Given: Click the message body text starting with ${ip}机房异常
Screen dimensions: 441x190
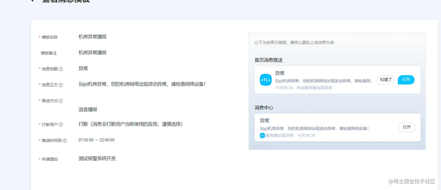Looking at the screenshot, I should coord(142,84).
